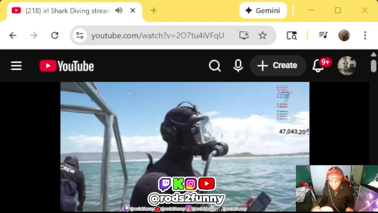Click the shark diving video player
This screenshot has width=378, height=213.
pyautogui.click(x=185, y=146)
